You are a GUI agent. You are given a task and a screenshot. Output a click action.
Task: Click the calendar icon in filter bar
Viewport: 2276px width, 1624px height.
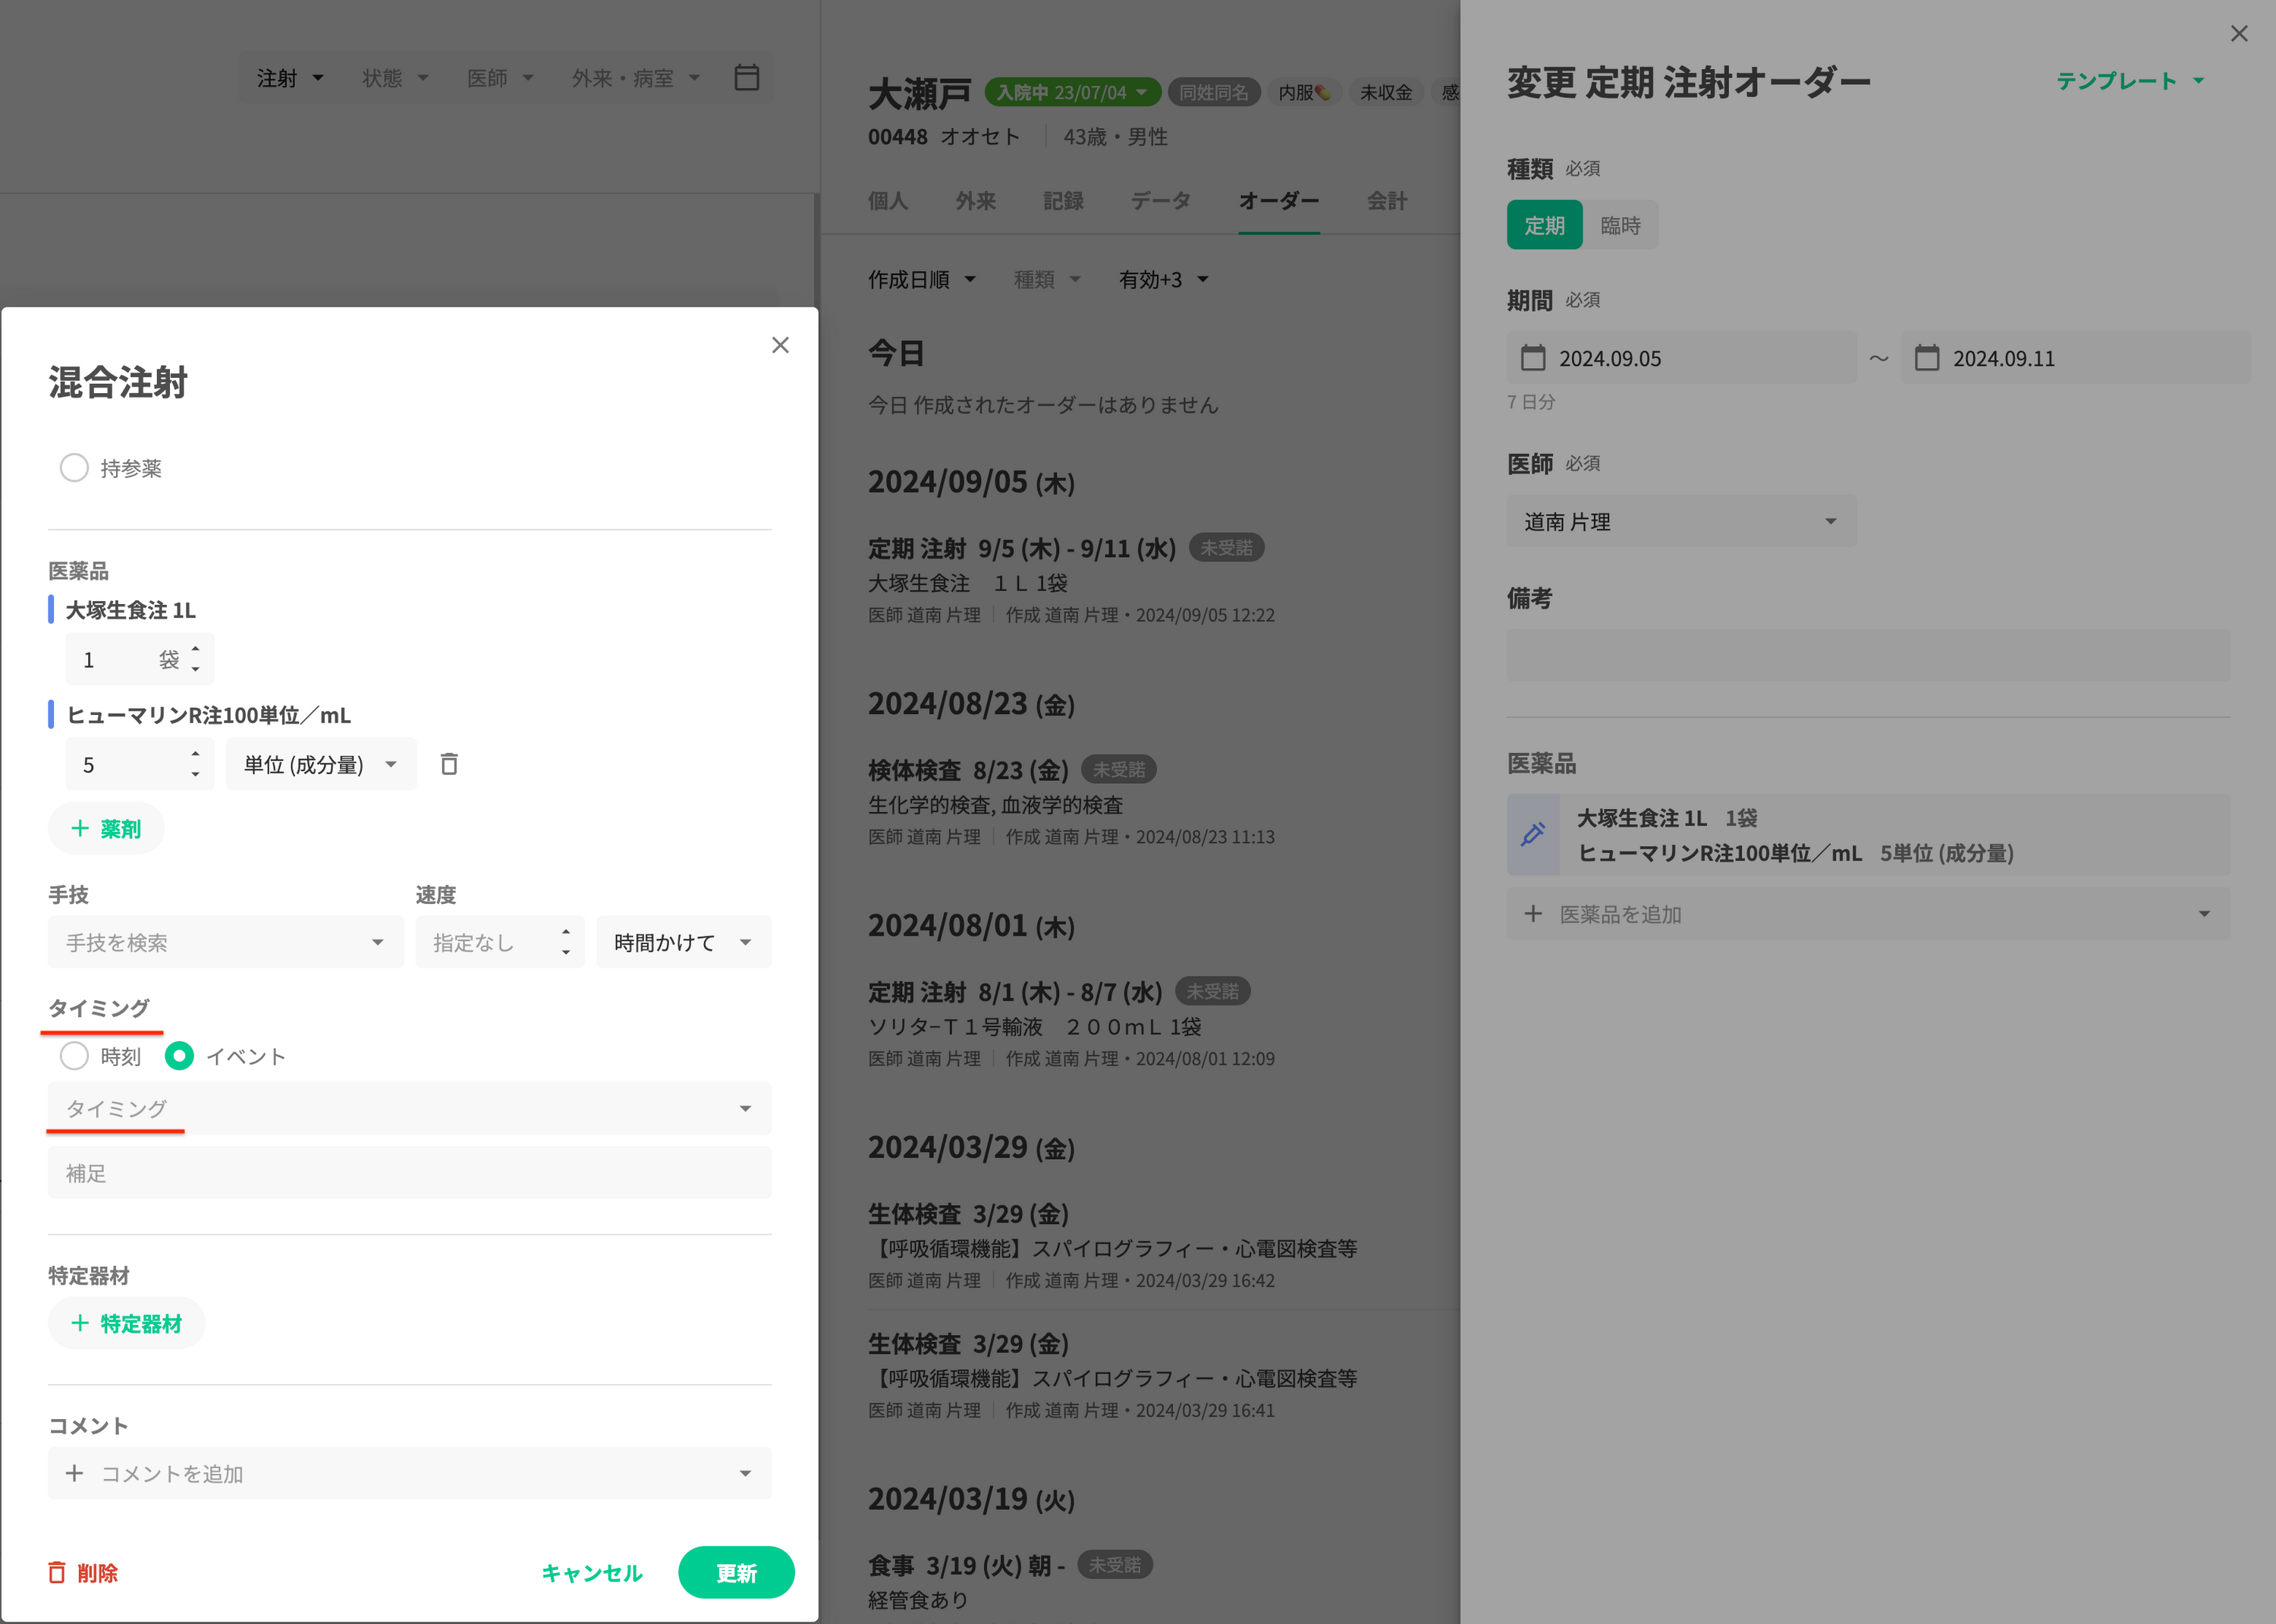[x=747, y=77]
